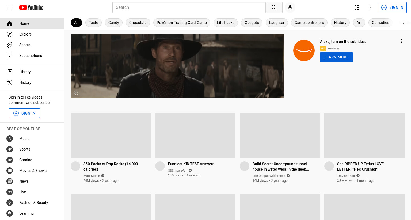Viewport: 411px width, 220px height.
Task: Select the Gadgets chip
Action: (252, 23)
